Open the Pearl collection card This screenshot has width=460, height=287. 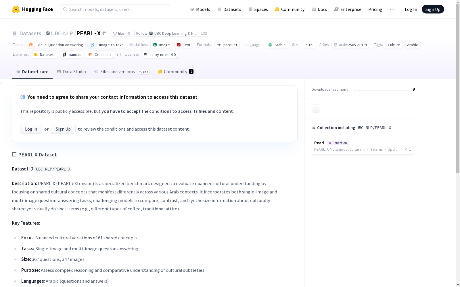pos(363,146)
